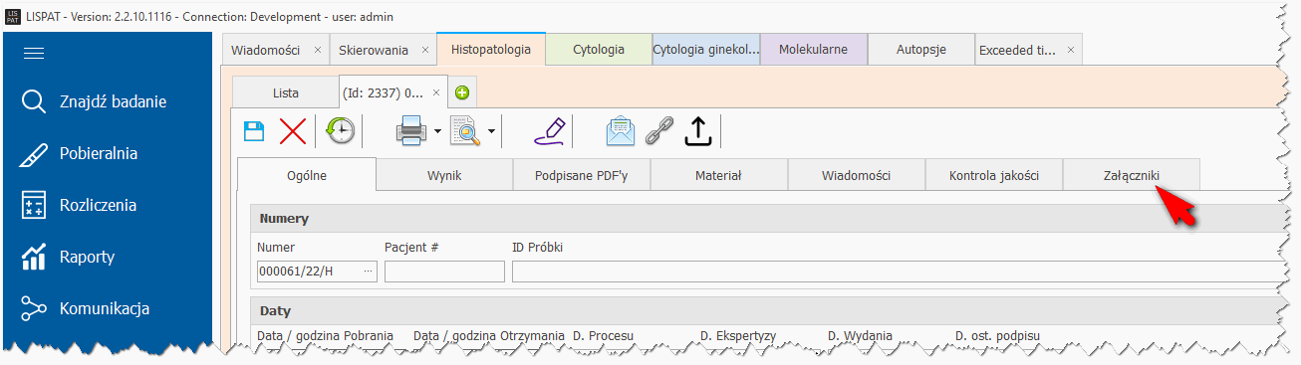Close the Wiadomości top tab
1301x365 pixels.
coord(317,49)
